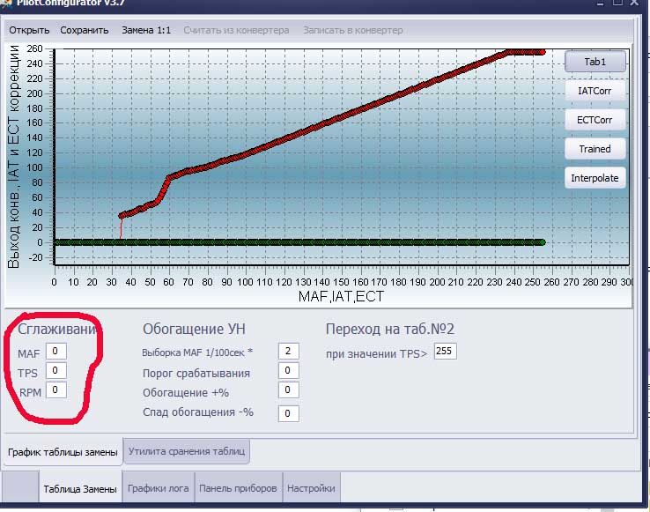The width and height of the screenshot is (650, 512).
Task: Select Замена 1:1 menu item
Action: coord(146,30)
